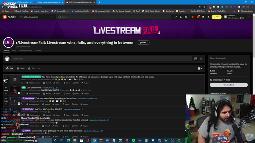Open the Popular trending arrow icon
This screenshot has height=143, width=255.
click(x=175, y=17)
